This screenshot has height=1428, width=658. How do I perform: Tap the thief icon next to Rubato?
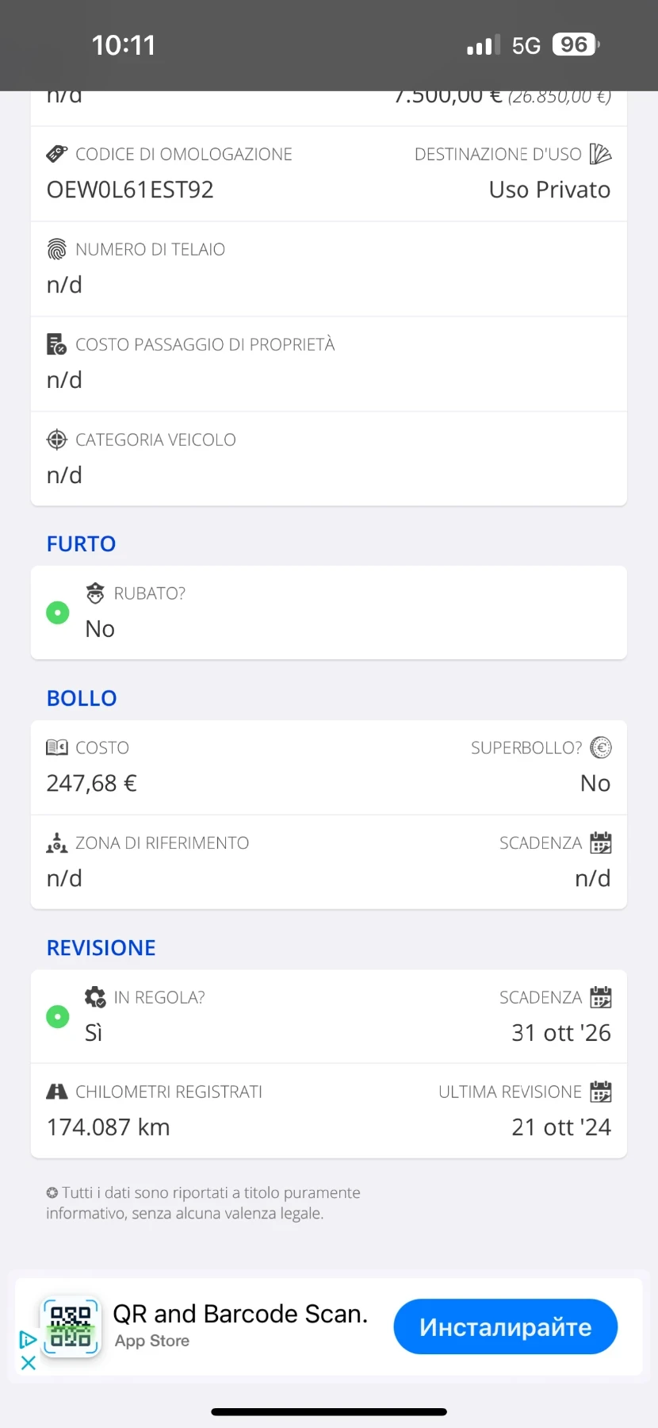(95, 593)
